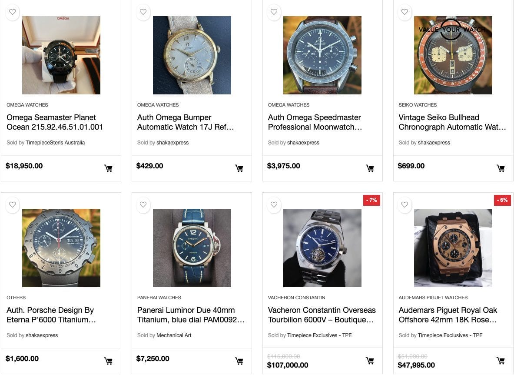Add Audemars Piguet Royal Oak to cart
This screenshot has width=514, height=375.
501,361
